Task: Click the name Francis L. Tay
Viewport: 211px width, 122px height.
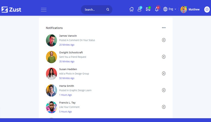Action: coord(67,103)
